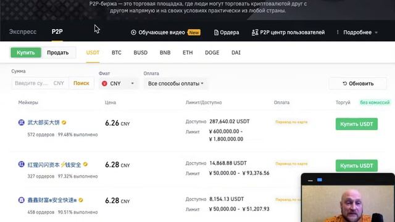Click the refresh arrow icon in Обновить

click(x=345, y=84)
